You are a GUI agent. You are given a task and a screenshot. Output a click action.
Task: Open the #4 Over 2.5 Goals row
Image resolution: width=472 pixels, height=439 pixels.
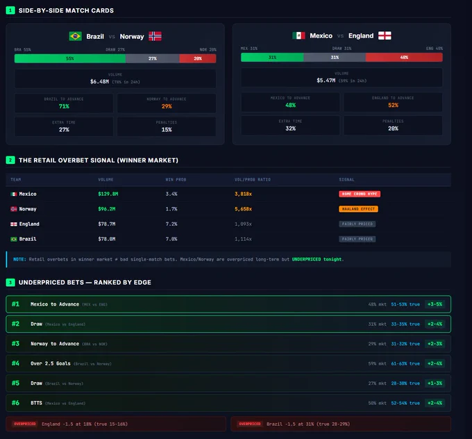coord(228,364)
